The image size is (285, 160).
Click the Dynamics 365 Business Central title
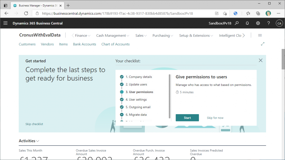38,23
